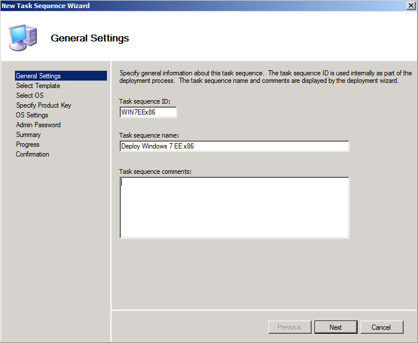
Task: Choose the Specify Product Key step
Action: (44, 105)
